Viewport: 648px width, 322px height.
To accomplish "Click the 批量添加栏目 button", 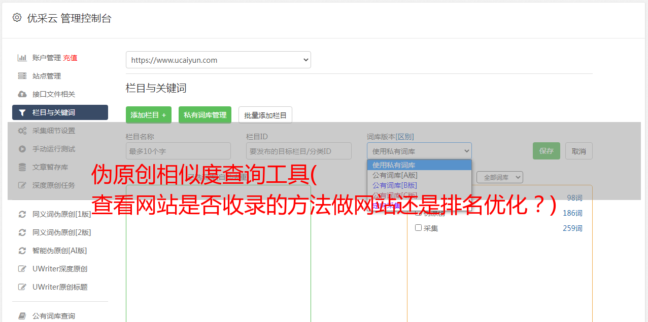I will 265,115.
